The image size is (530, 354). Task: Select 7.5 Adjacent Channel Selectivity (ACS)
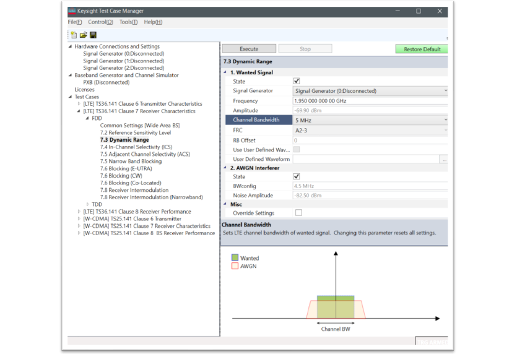145,154
